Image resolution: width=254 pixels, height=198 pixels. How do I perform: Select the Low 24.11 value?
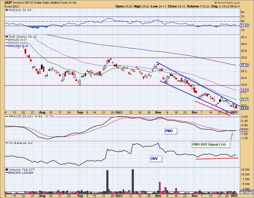(x=158, y=6)
